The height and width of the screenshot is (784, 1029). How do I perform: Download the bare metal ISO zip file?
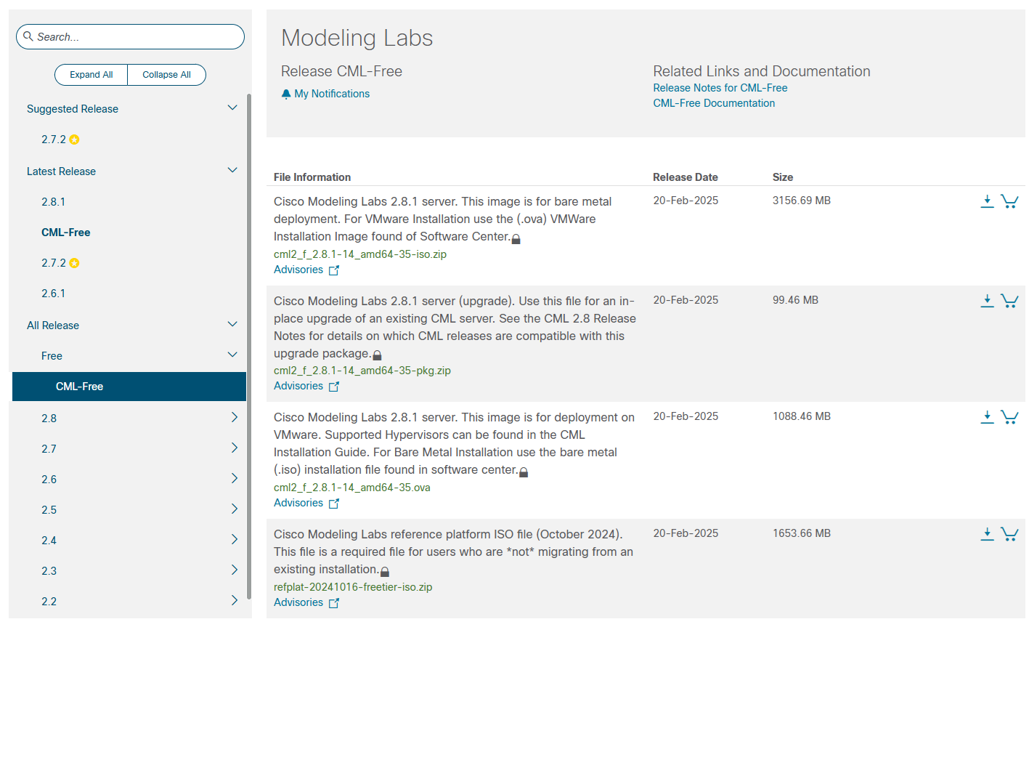[987, 201]
